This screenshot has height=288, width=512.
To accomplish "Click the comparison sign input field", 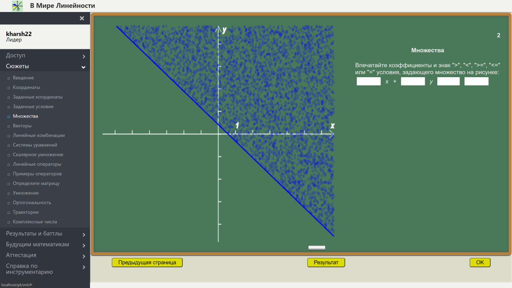I will 448,82.
